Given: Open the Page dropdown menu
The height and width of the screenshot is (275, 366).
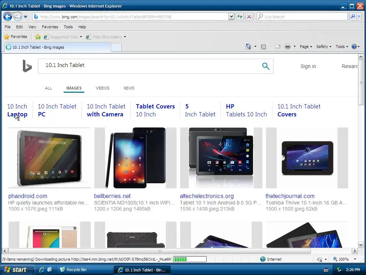Looking at the screenshot, I should (x=306, y=47).
